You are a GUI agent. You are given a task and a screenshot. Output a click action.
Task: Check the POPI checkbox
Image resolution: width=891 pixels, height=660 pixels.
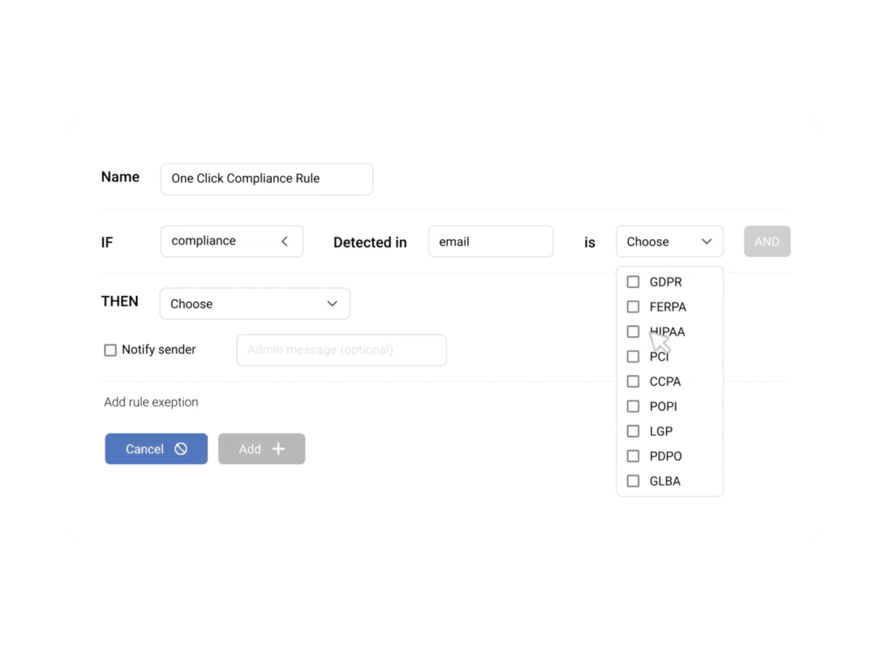click(633, 406)
